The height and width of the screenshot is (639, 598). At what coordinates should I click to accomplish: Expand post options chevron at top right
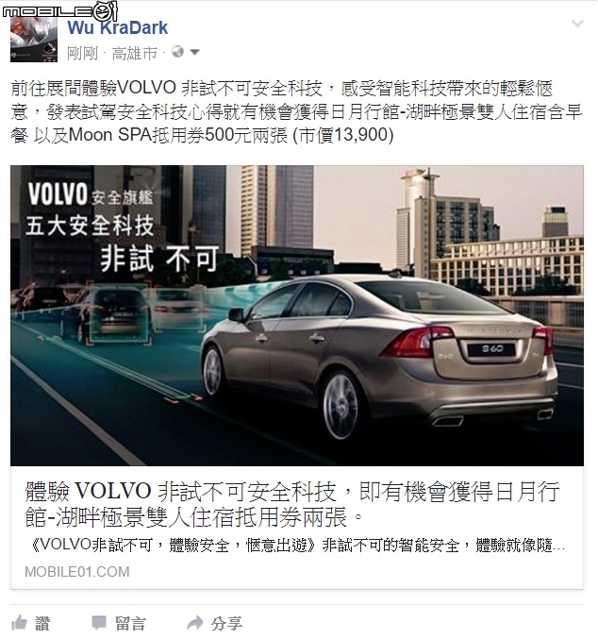tap(577, 24)
